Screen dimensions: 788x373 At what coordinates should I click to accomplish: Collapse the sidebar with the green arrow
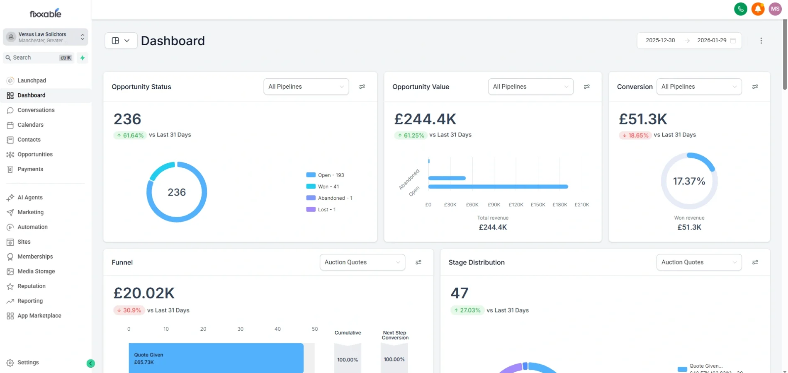click(91, 363)
